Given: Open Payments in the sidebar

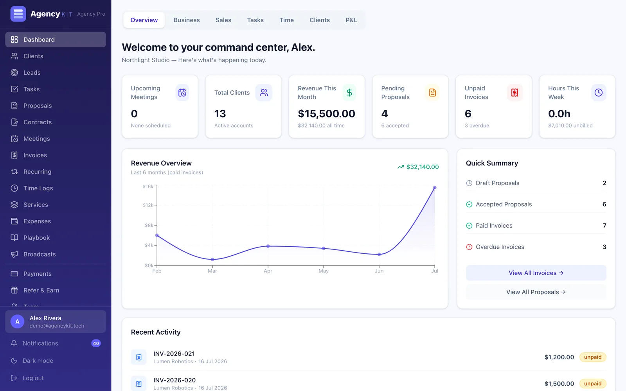Looking at the screenshot, I should tap(56, 274).
